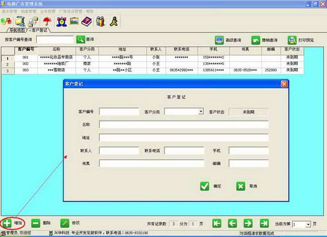The height and width of the screenshot is (237, 327).
Task: Click the yellow running man exit icon
Action: coord(114,21)
